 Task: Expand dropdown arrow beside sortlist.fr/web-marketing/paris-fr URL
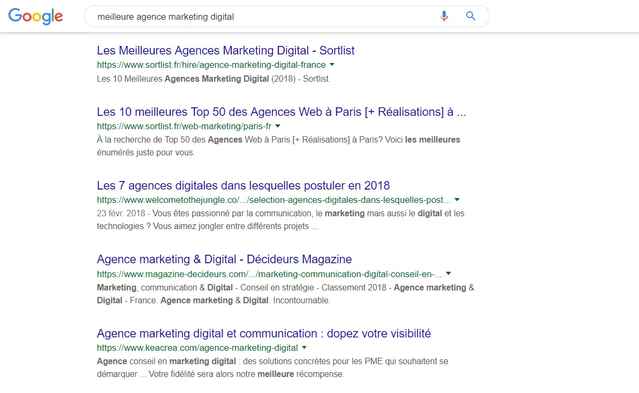278,126
